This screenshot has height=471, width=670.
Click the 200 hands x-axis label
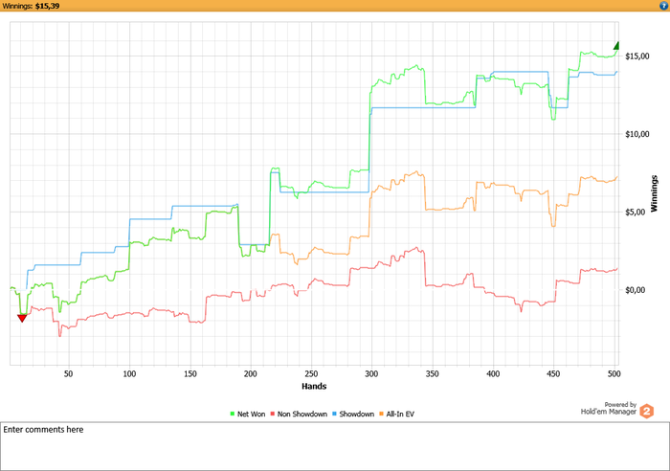[x=251, y=374]
